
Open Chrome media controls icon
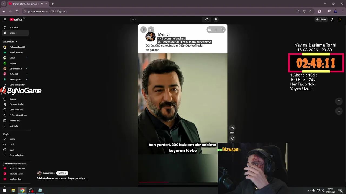click(x=329, y=11)
